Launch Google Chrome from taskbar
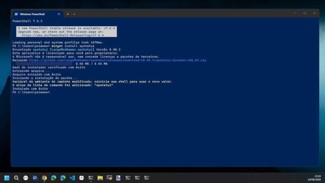This screenshot has height=183, width=325. (44, 178)
